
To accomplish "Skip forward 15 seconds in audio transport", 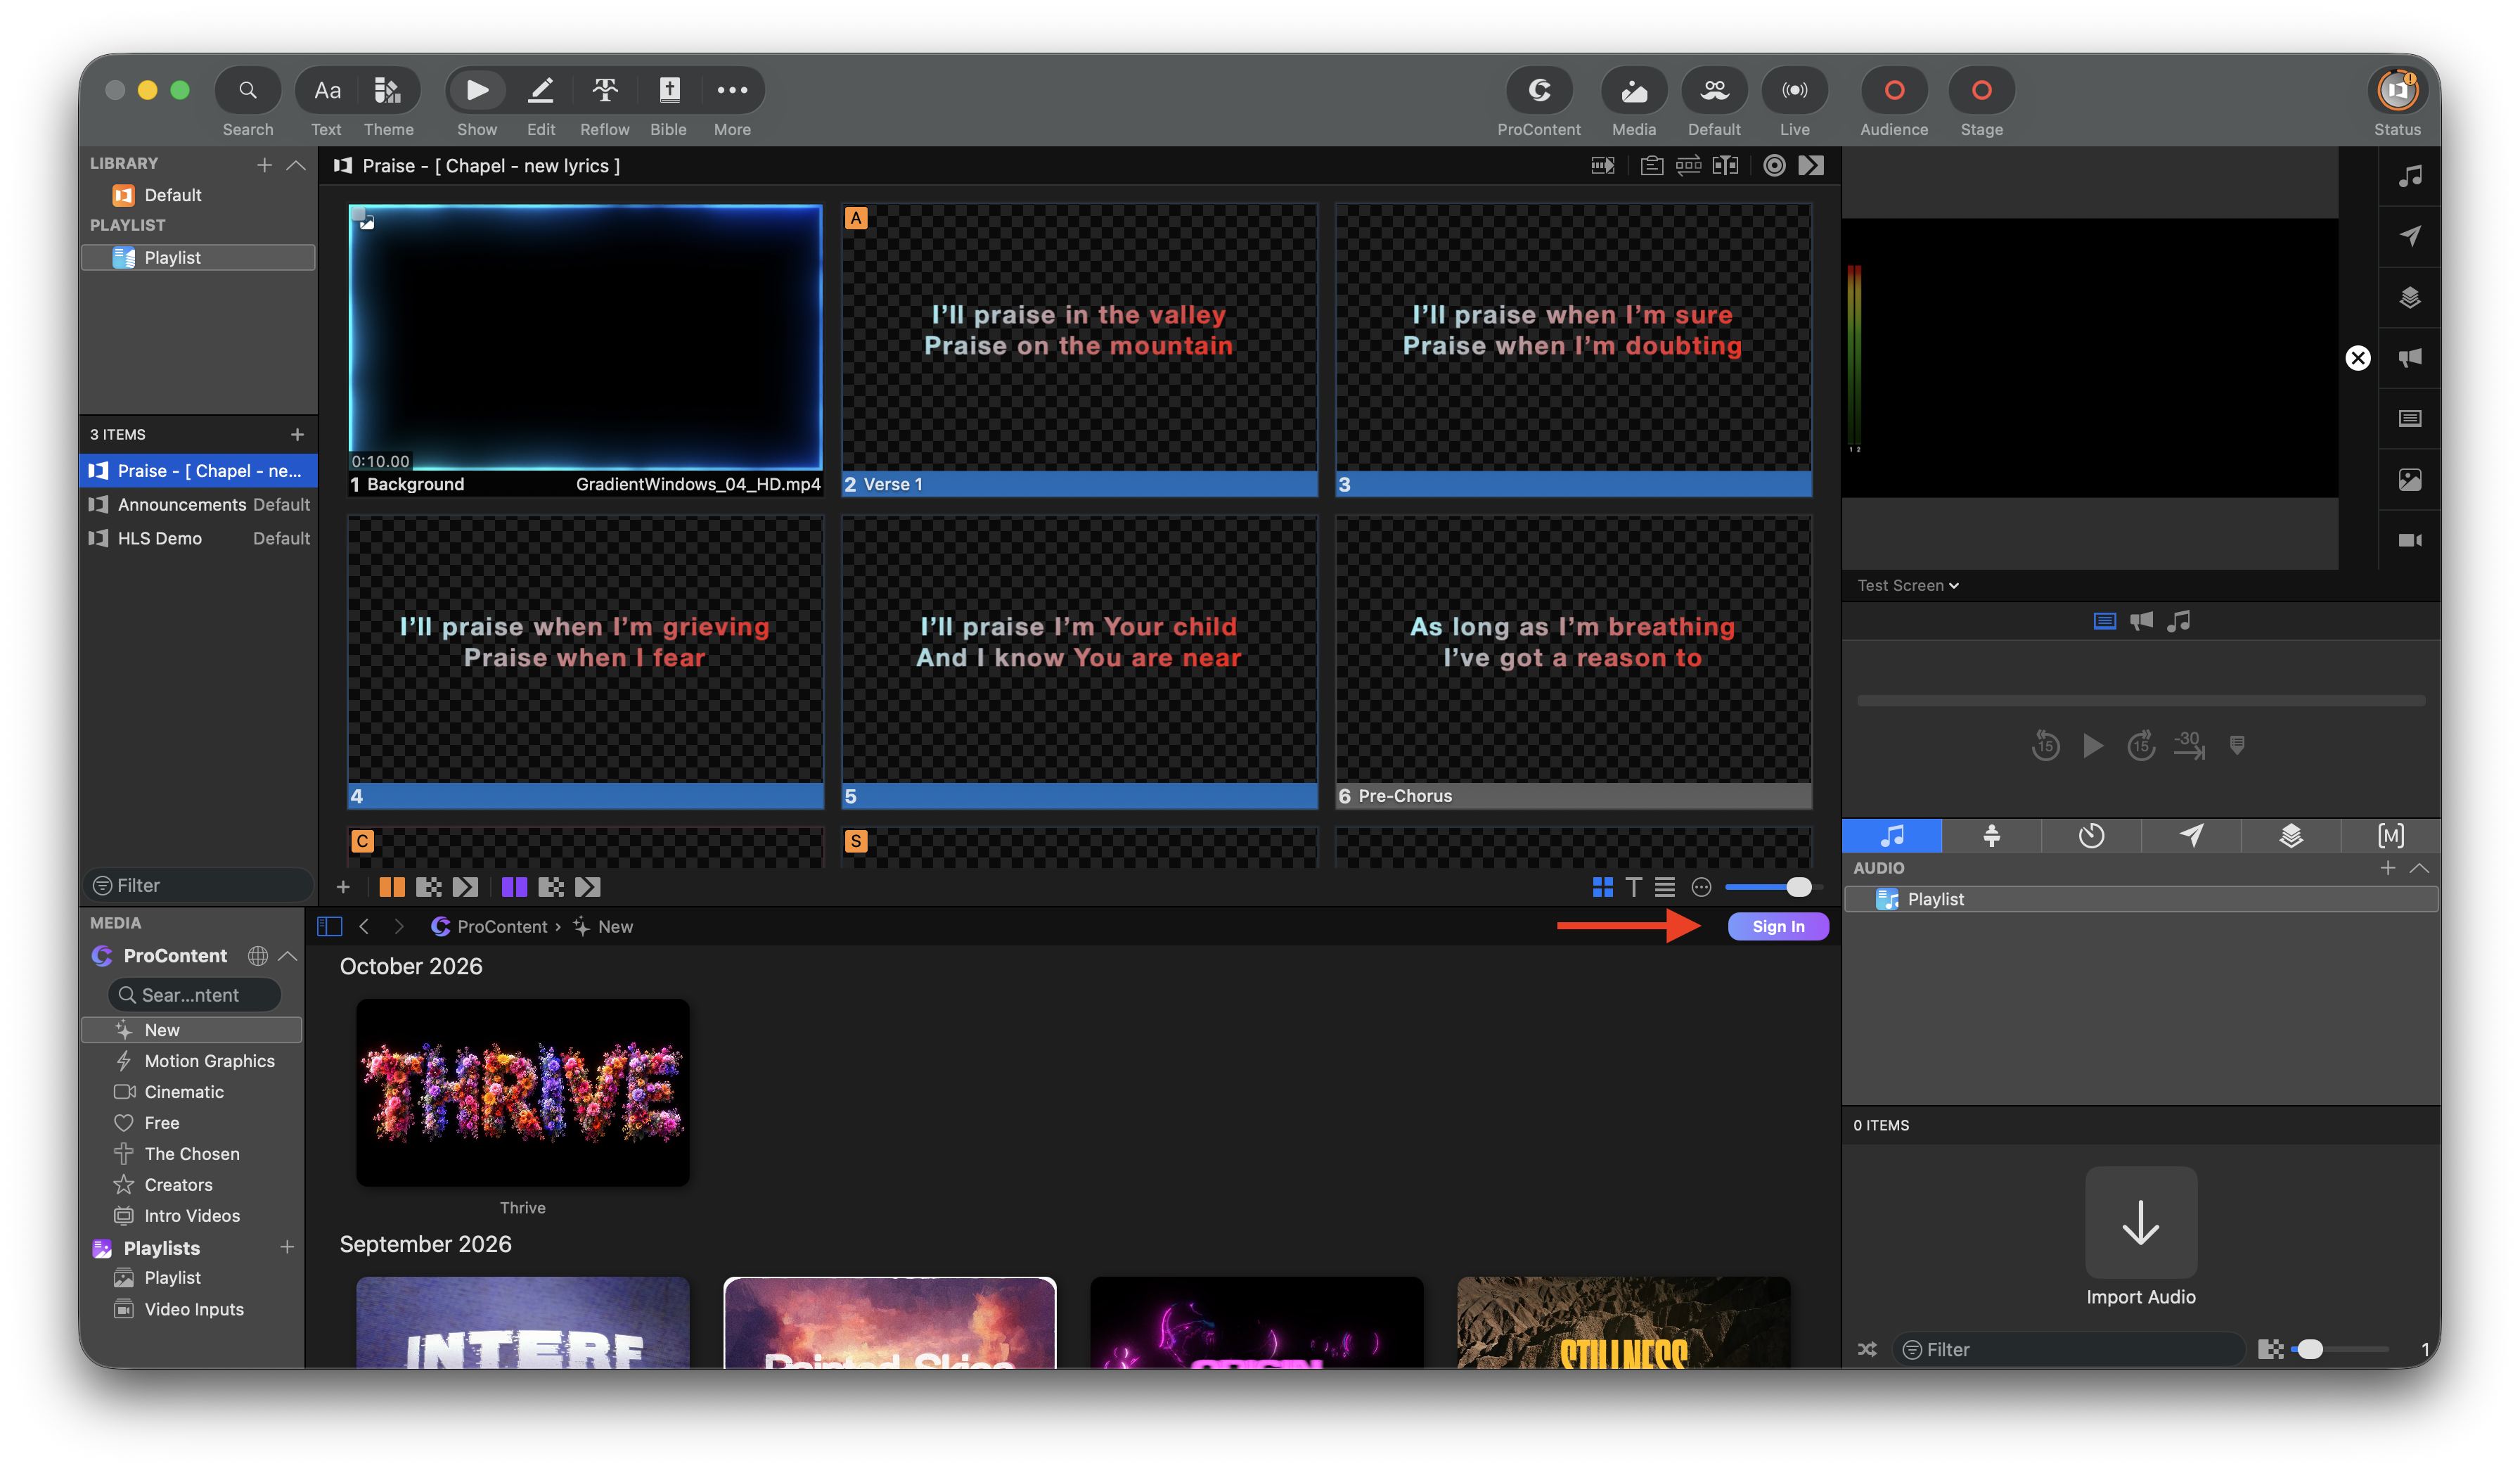I will coord(2141,746).
